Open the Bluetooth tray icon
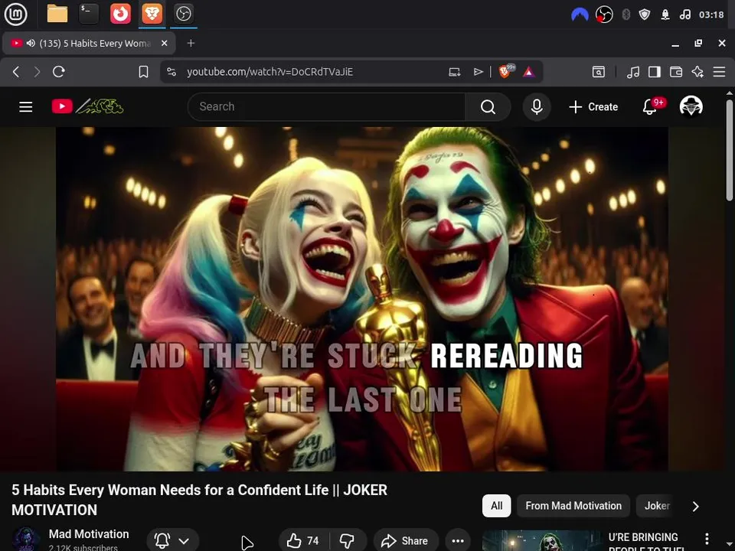 click(626, 15)
